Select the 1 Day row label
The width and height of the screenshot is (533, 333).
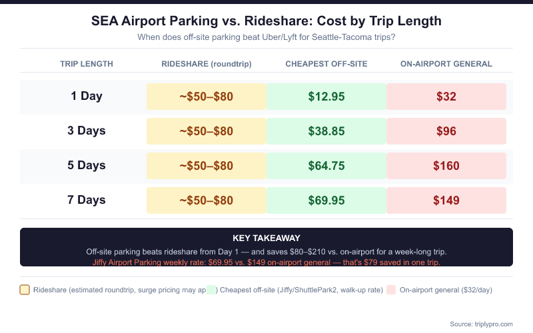coord(87,96)
